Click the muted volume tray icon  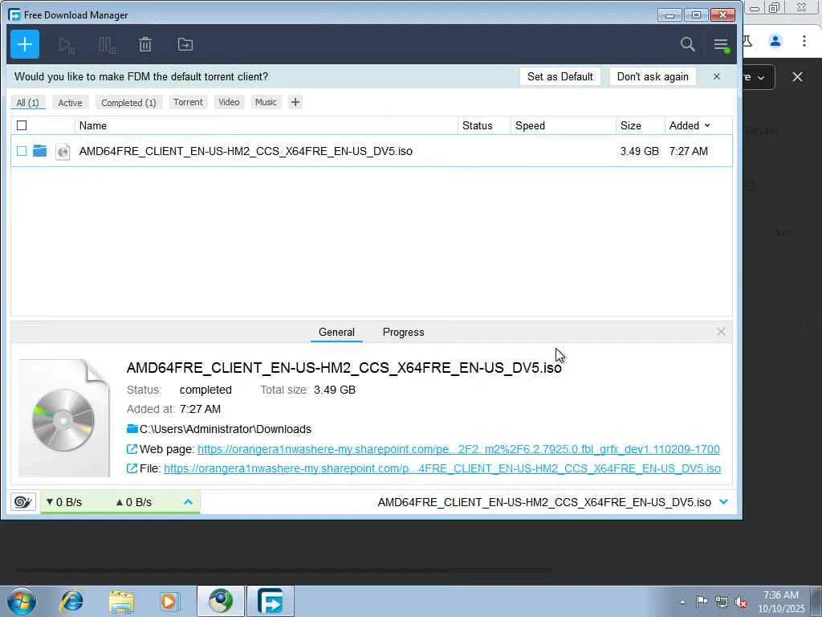[x=741, y=603]
